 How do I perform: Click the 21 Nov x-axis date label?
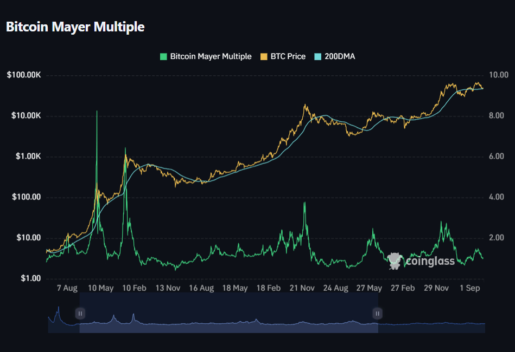point(302,288)
